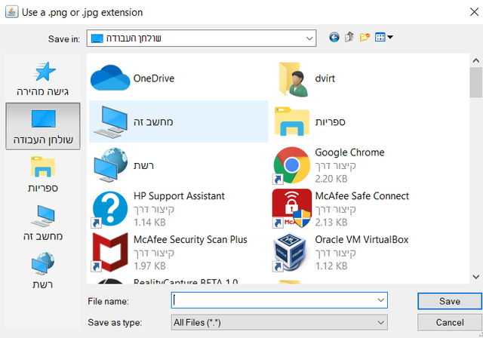Screen dimensions: 483x338
Task: Click the McAfee Safe Connect label
Action: 362,196
